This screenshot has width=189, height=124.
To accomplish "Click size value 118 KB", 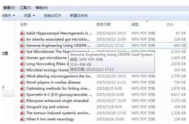I will 180,119.
